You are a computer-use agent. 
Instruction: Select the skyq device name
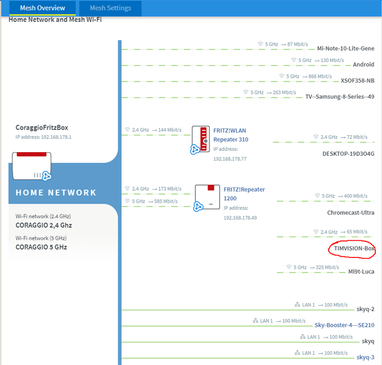tap(368, 341)
